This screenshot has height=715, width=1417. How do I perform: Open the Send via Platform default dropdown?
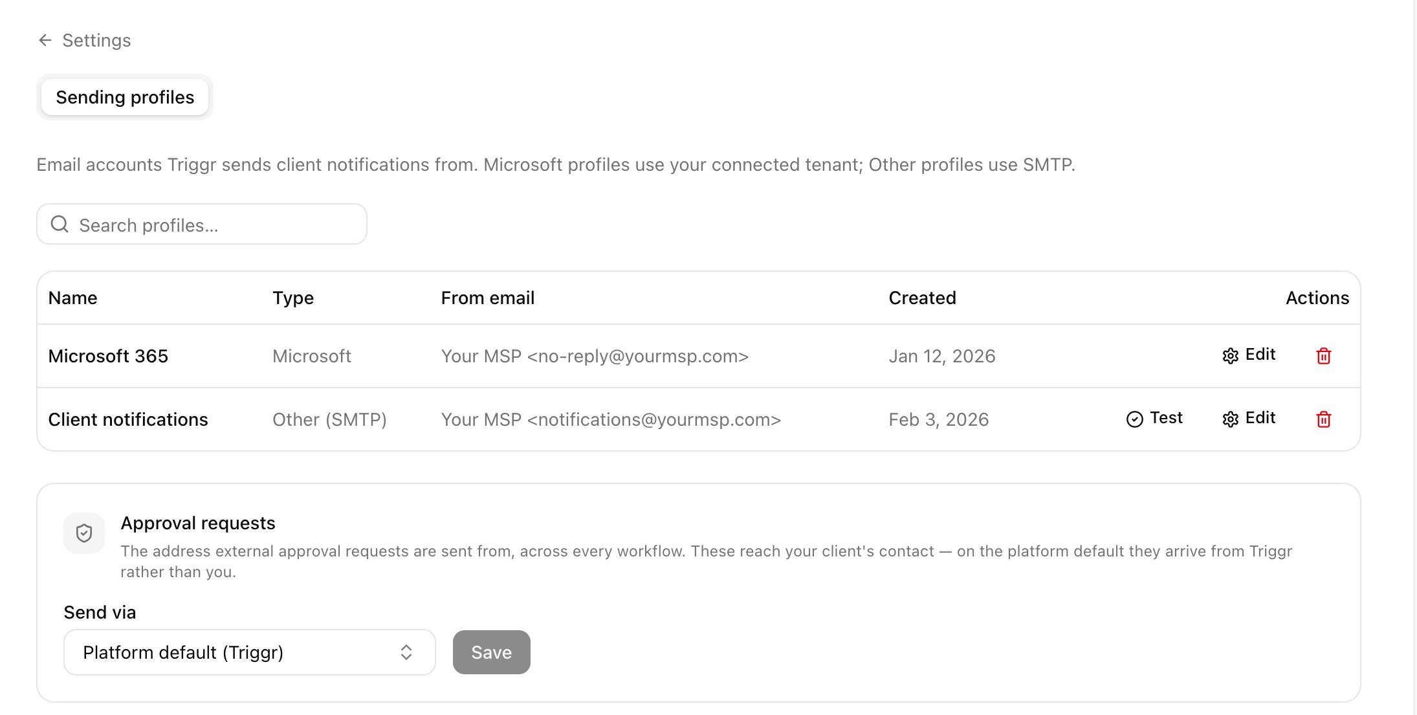[250, 652]
